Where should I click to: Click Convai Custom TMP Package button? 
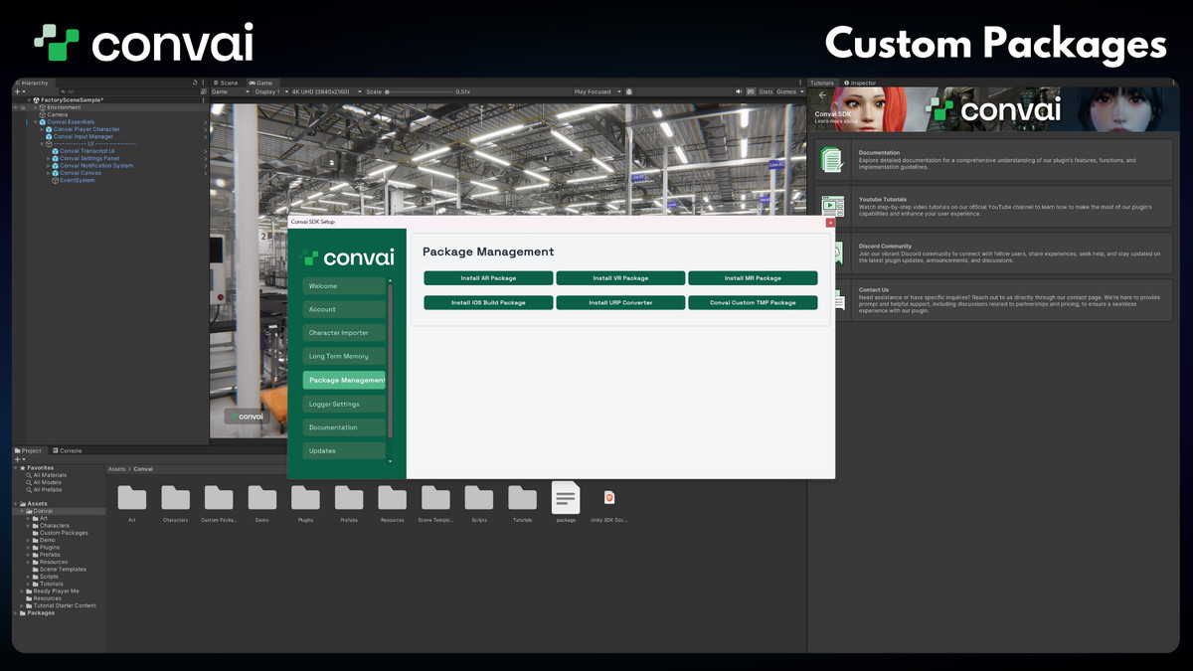(x=753, y=302)
